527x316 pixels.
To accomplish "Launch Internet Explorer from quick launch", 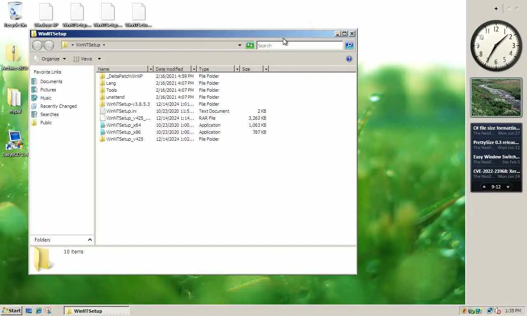I will [39, 311].
